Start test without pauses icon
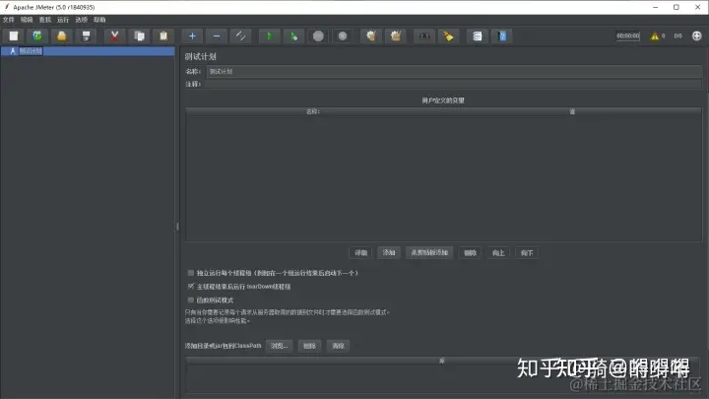The image size is (709, 399). click(293, 36)
